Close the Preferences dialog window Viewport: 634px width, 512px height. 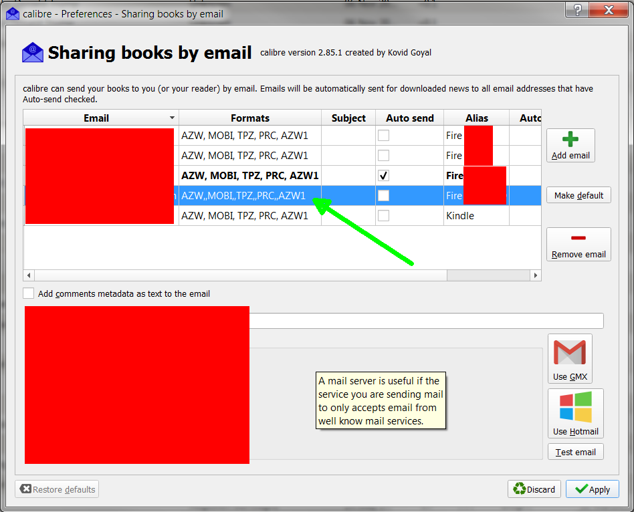tap(609, 9)
